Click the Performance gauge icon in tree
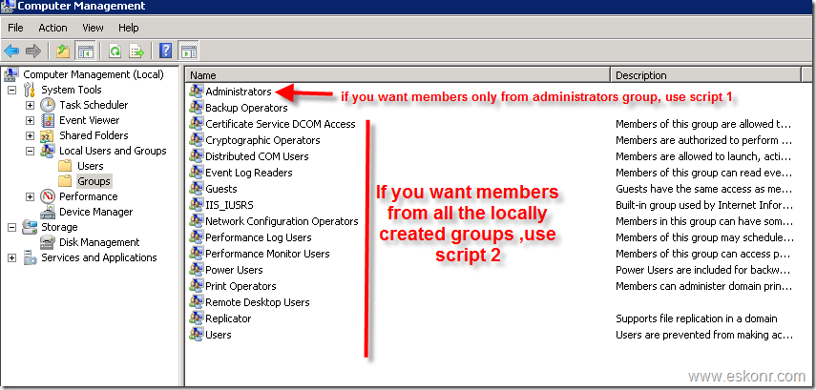Screen dimensions: 816x390 pos(48,196)
